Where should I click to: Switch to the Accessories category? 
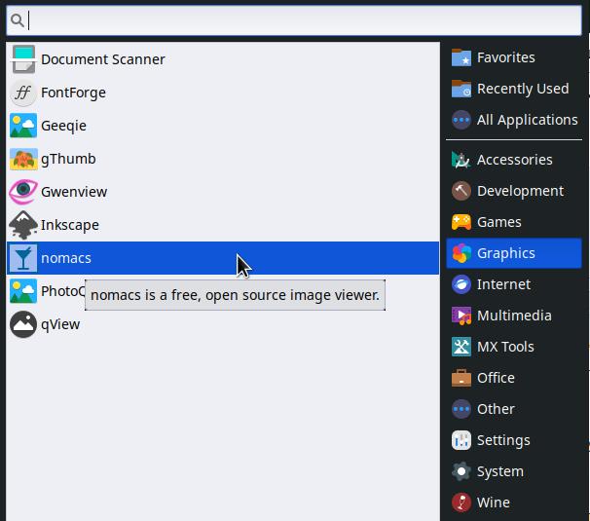point(515,160)
